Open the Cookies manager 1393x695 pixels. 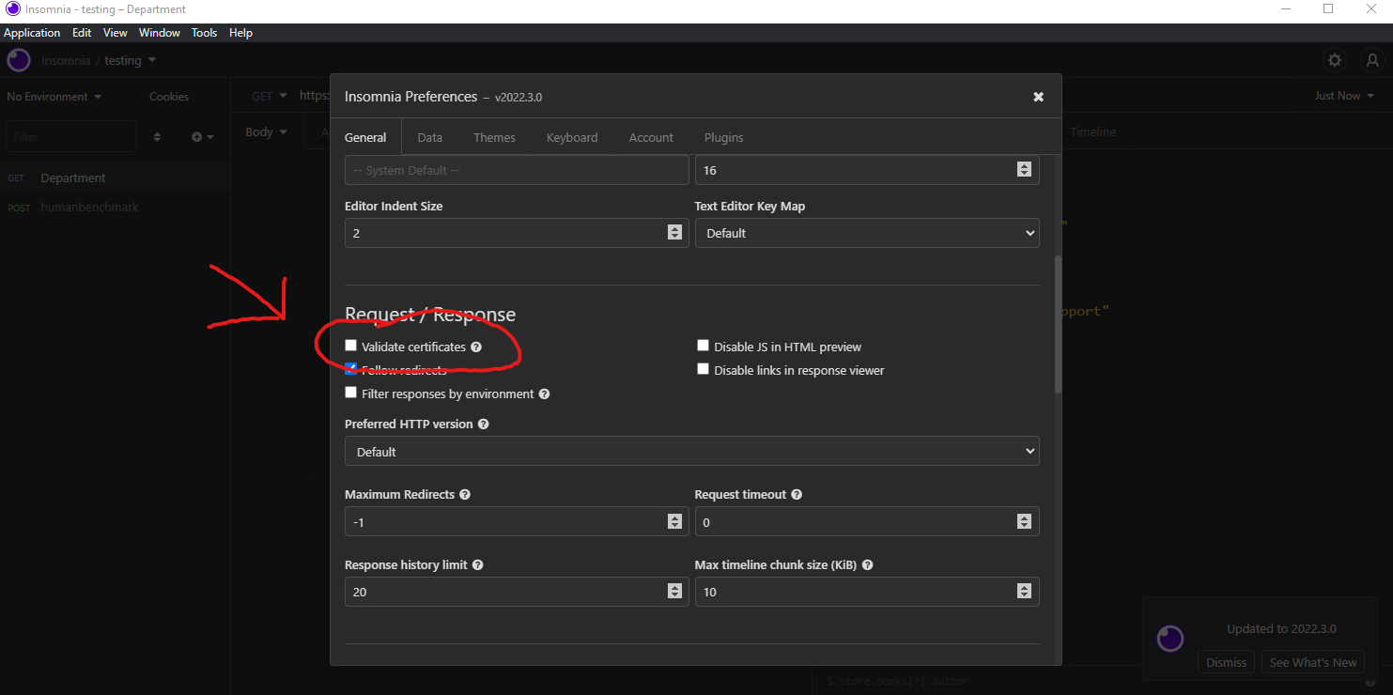(169, 97)
